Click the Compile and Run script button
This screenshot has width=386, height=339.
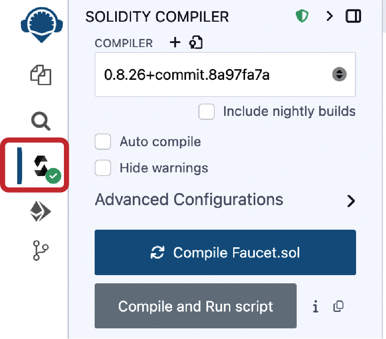click(x=195, y=306)
